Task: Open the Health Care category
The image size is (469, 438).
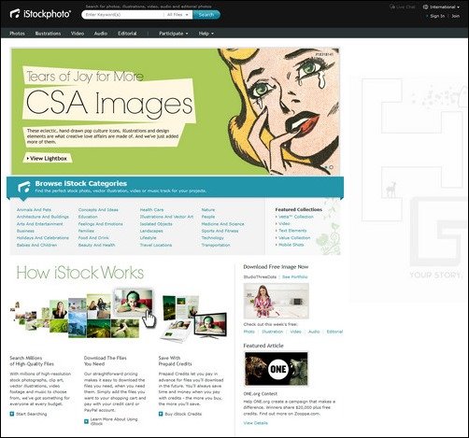Action: click(151, 210)
